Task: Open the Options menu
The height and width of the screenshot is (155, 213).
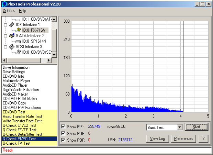Action: [x=9, y=11]
